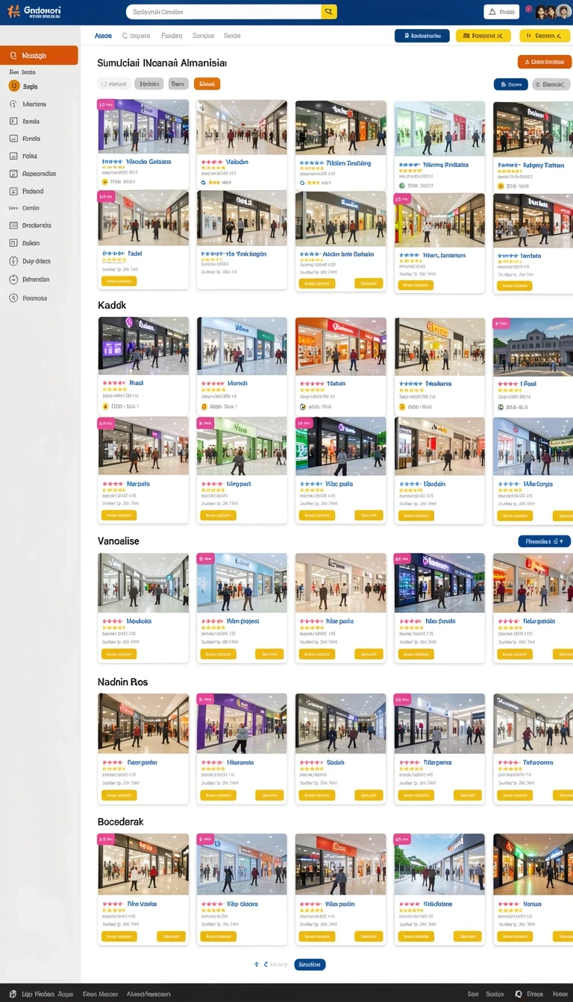The width and height of the screenshot is (573, 1002).
Task: Click the Ponnosa sidebar icon
Action: tap(13, 298)
